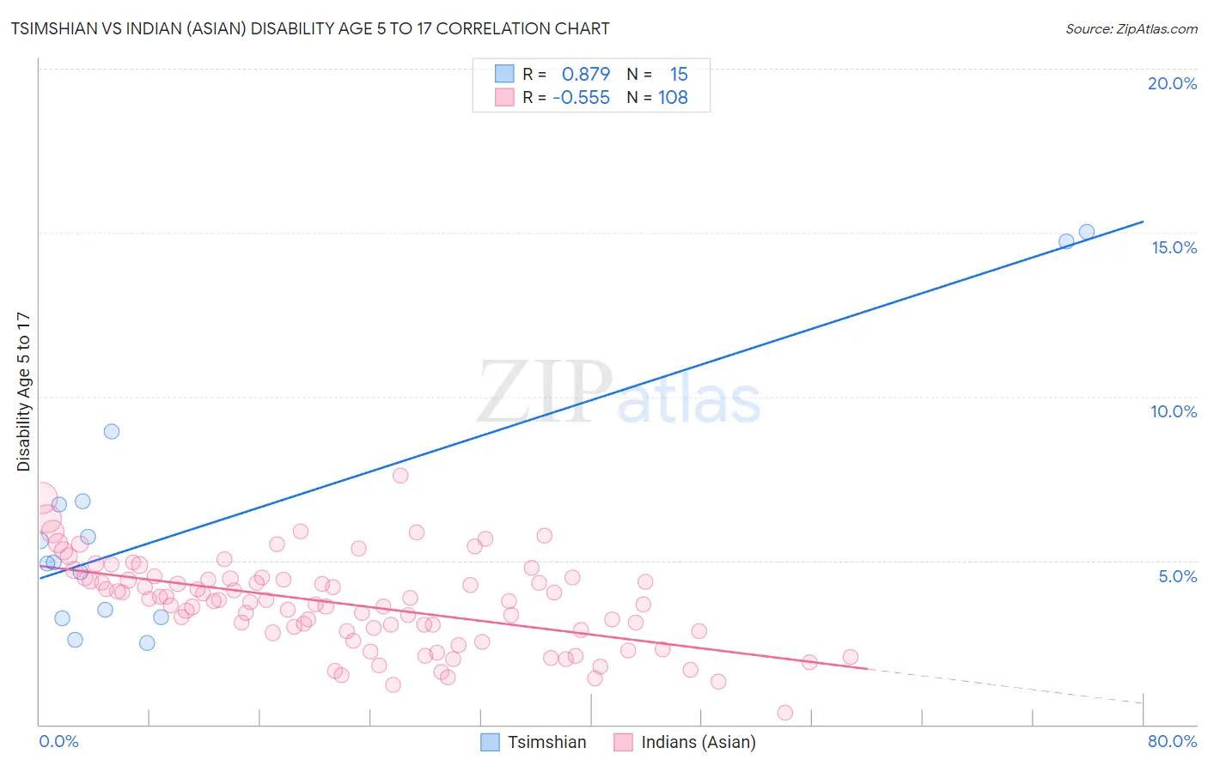Click the blue swatch beside R = 0.879

[504, 74]
